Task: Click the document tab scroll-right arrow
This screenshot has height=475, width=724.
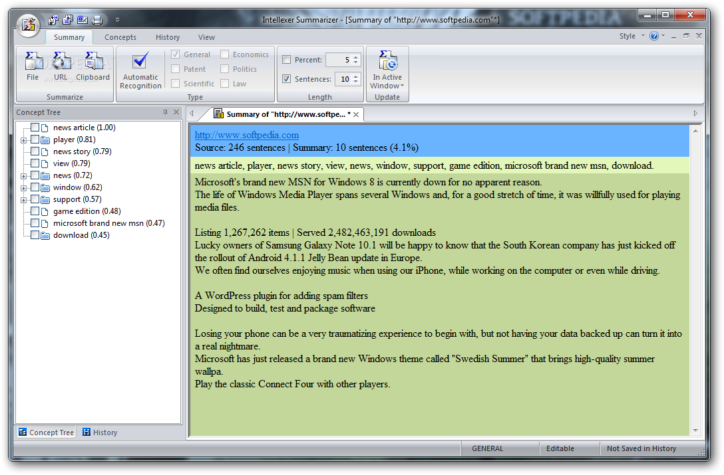Action: [695, 114]
